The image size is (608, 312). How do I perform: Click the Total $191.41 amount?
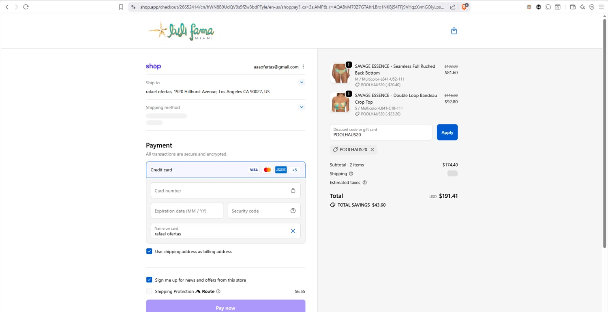coord(448,196)
